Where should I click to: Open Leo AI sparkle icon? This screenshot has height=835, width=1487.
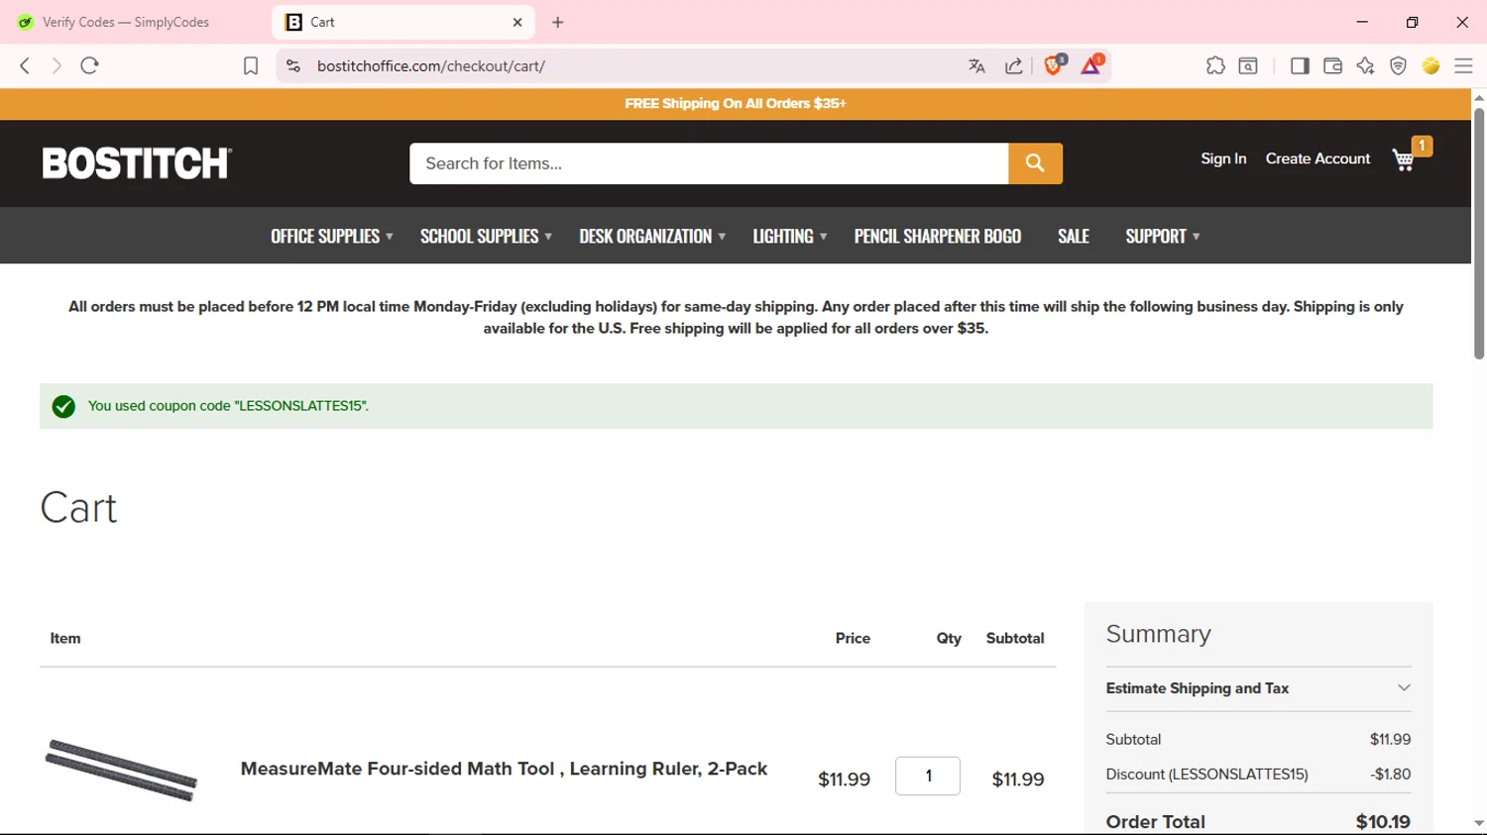point(1365,65)
